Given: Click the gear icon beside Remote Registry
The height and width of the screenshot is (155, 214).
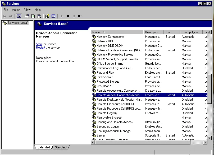Looking at the screenshot, I should coord(94,113).
